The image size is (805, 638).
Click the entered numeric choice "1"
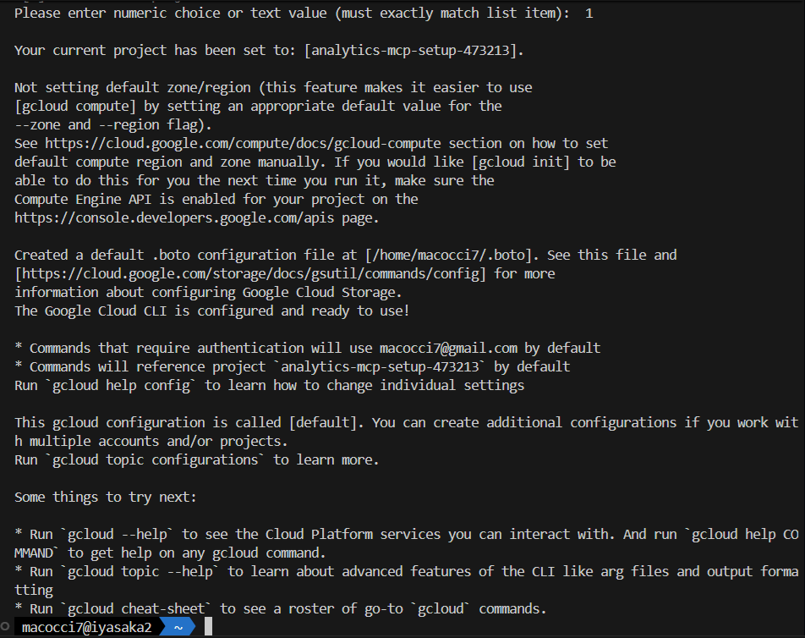click(589, 14)
